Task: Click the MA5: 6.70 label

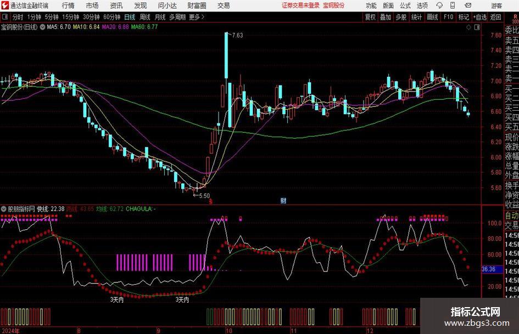Action: [59, 27]
